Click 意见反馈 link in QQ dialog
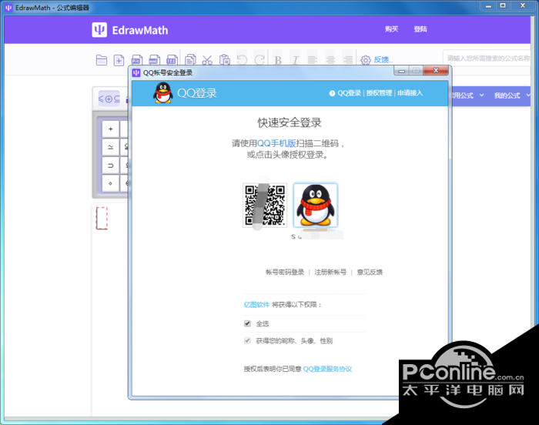This screenshot has height=425, width=539. click(x=370, y=273)
